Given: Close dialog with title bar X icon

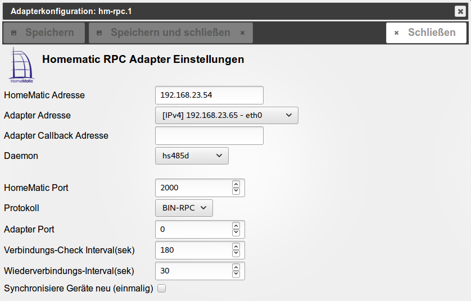Looking at the screenshot, I should click(460, 11).
